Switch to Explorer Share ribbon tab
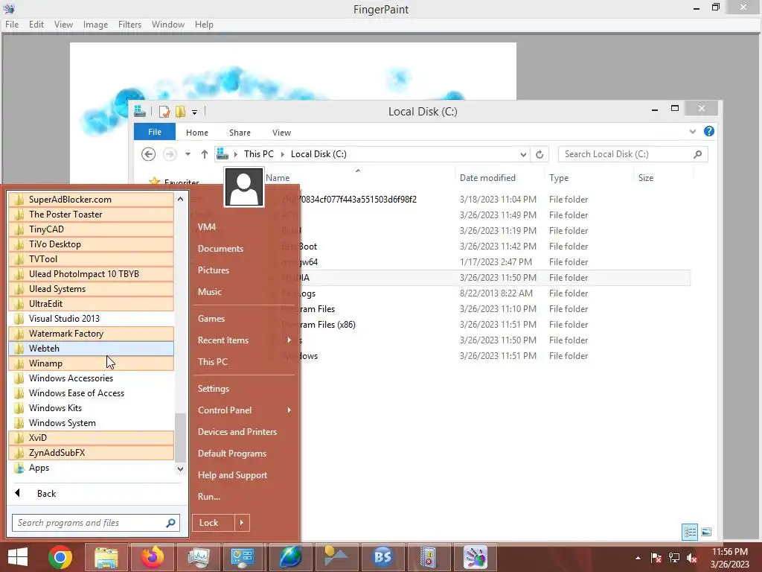762x572 pixels. (240, 133)
